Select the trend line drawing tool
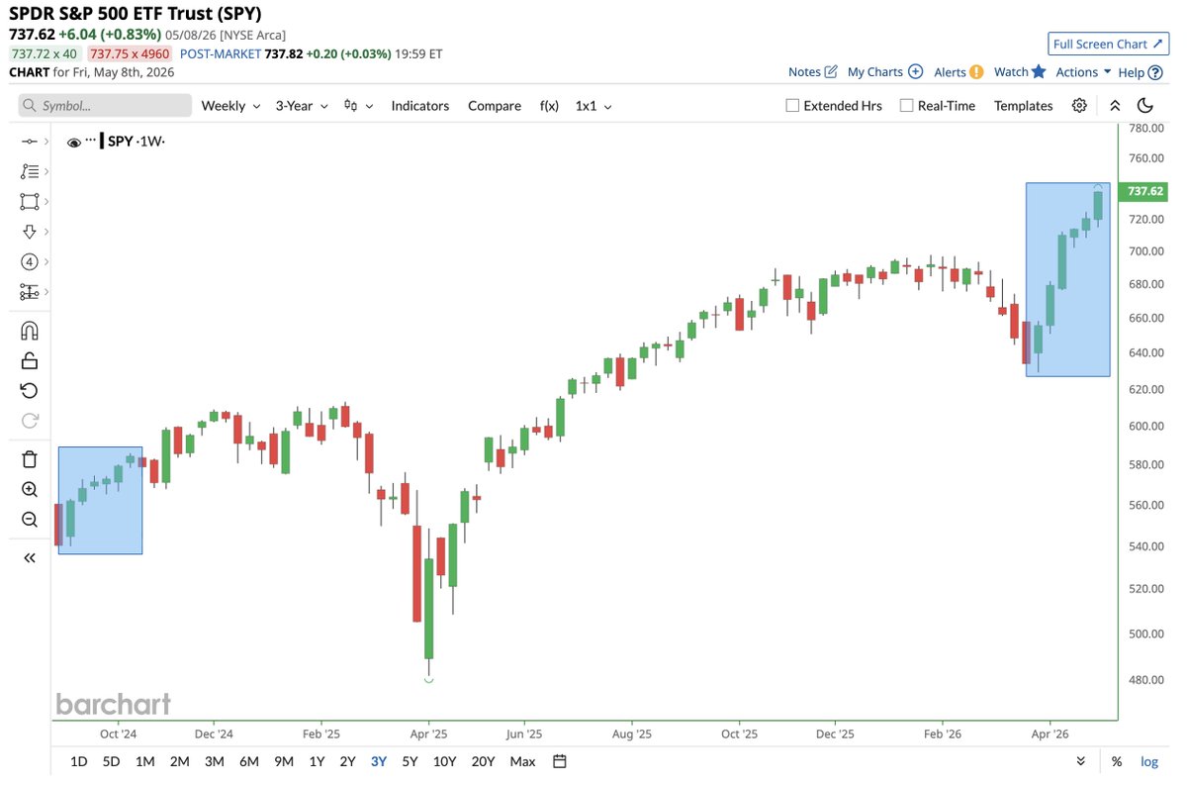 [x=29, y=142]
